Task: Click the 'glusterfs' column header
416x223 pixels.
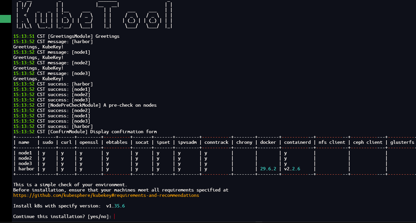Action: pos(402,142)
